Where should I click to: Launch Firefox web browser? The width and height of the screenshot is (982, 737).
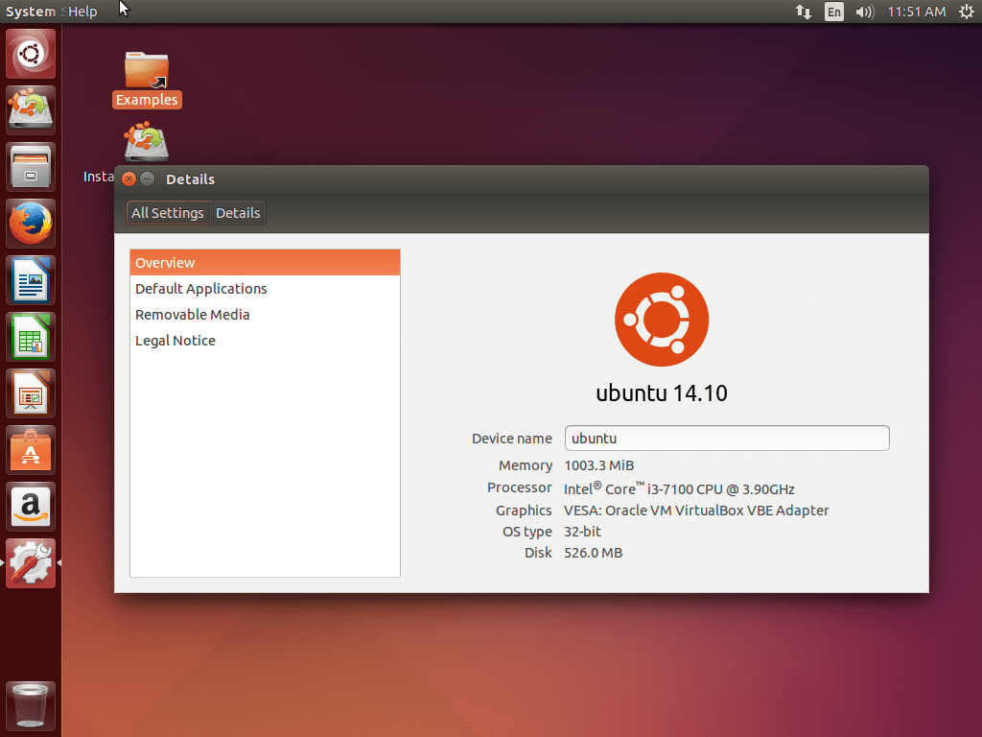click(x=30, y=224)
